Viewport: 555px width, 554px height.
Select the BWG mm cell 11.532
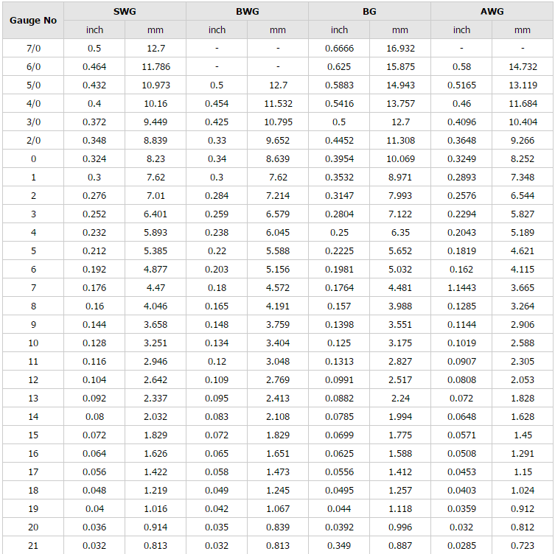point(277,104)
